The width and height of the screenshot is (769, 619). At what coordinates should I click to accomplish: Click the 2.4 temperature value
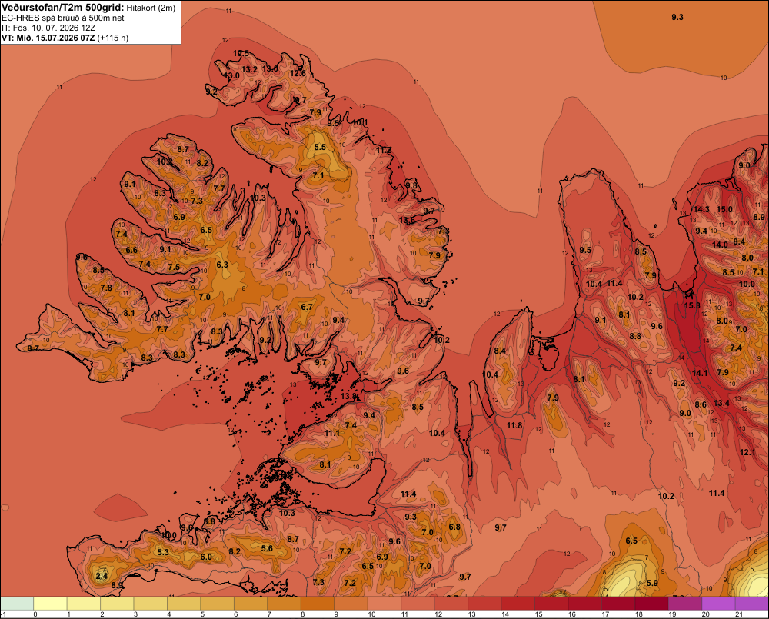coord(102,576)
